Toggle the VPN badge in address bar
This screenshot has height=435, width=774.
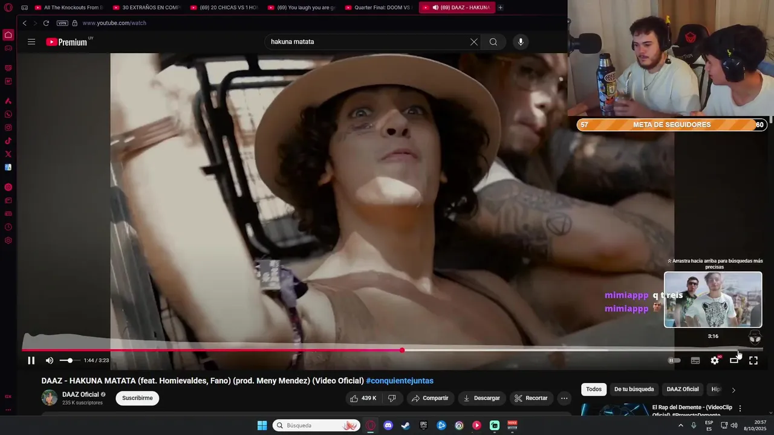click(x=62, y=23)
